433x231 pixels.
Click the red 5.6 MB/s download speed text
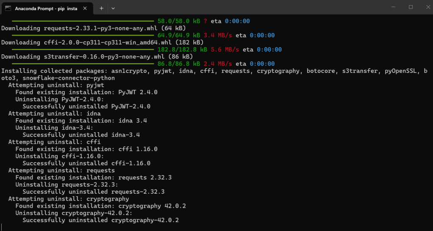(x=225, y=50)
